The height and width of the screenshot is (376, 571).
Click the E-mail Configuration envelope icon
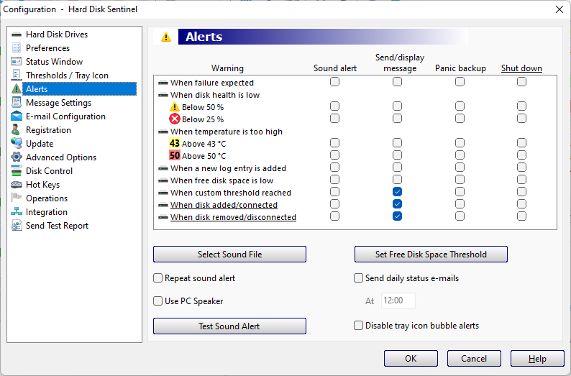17,116
